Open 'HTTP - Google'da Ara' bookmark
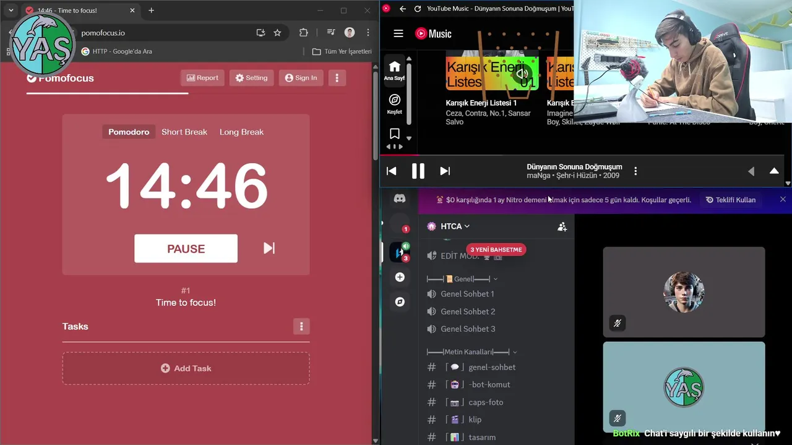Viewport: 792px width, 445px height. (117, 51)
